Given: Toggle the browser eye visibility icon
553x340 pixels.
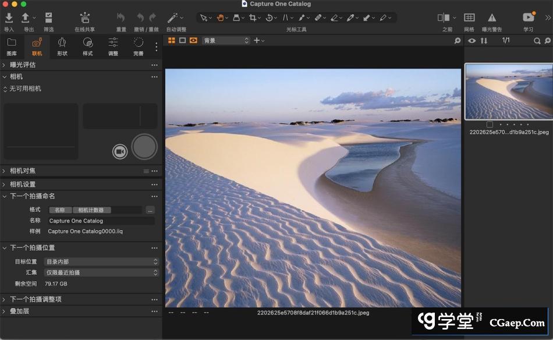Looking at the screenshot, I should [x=472, y=41].
